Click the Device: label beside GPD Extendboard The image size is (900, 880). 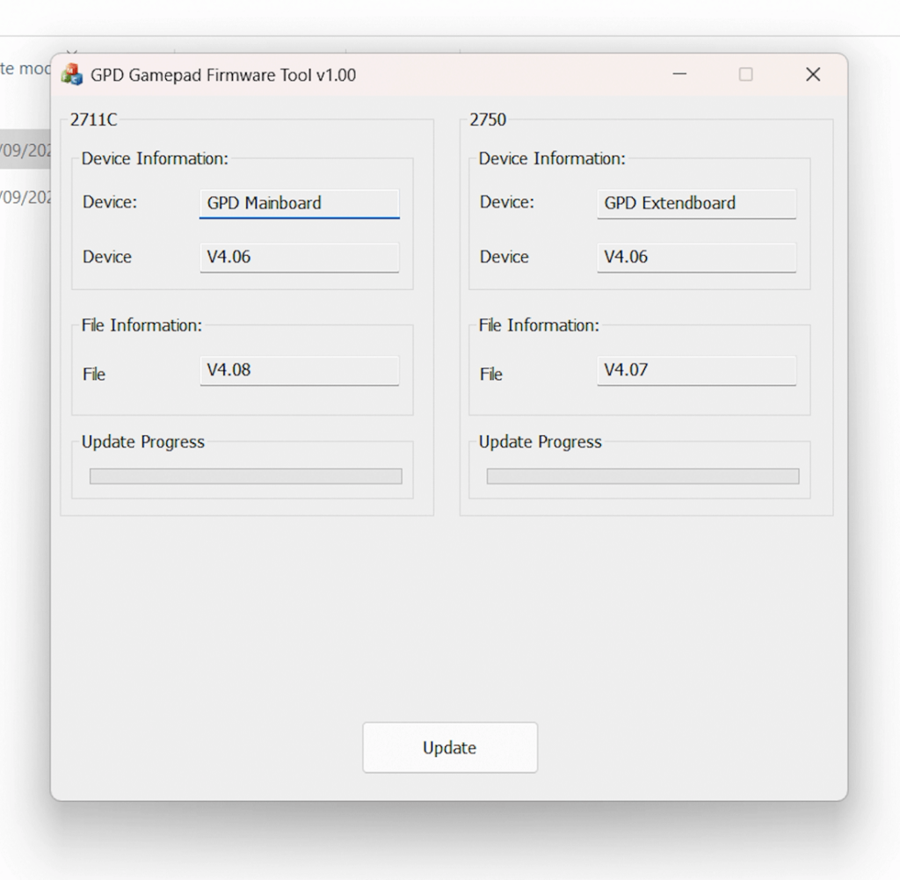pos(507,202)
